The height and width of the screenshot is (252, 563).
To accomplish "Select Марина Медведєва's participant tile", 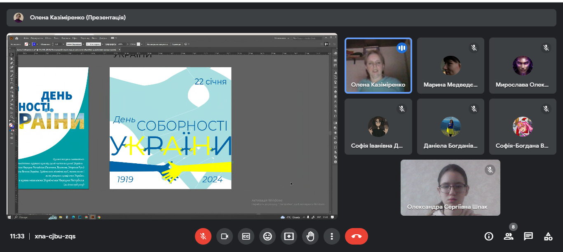I will click(x=450, y=66).
